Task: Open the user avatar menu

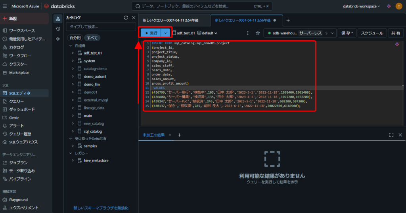Action: (x=399, y=6)
